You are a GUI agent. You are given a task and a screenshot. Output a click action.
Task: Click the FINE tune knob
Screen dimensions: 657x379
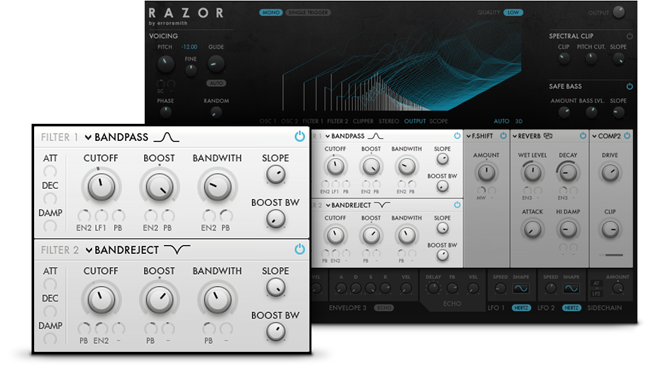tap(191, 70)
